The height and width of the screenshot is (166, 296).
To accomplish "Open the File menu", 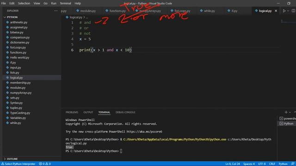I will point(3,3).
